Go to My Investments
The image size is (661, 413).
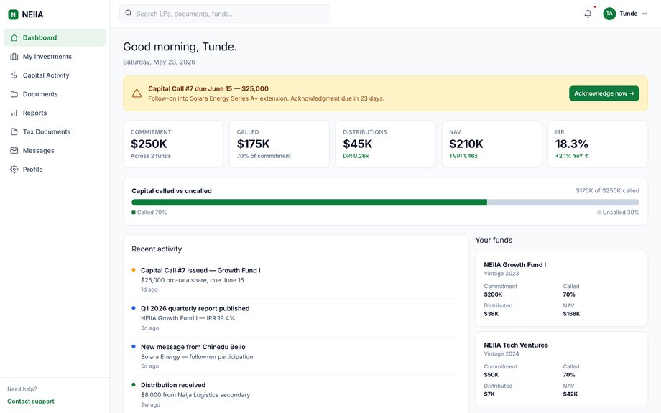55,57
